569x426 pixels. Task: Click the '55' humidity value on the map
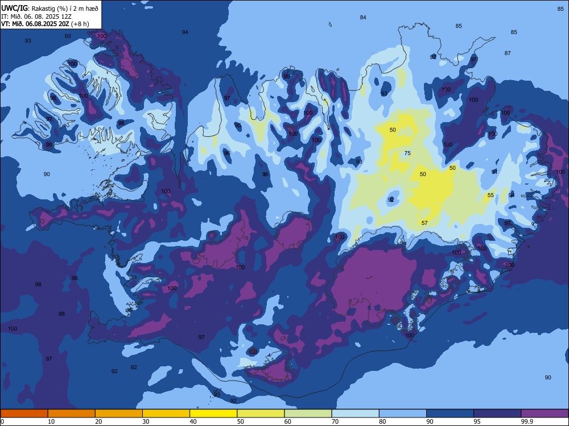(490, 195)
